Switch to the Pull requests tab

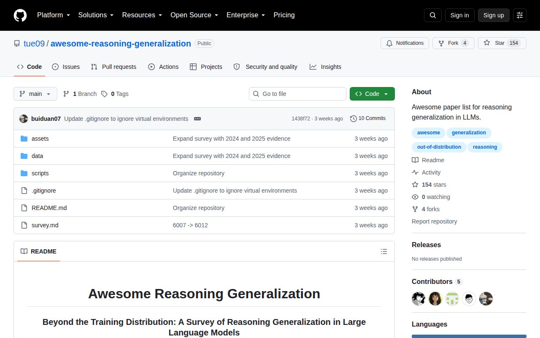coord(113,67)
